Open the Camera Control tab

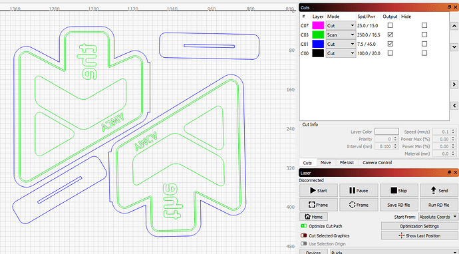coord(377,163)
